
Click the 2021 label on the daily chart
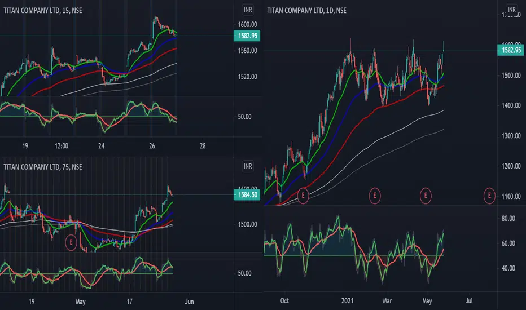click(x=348, y=301)
